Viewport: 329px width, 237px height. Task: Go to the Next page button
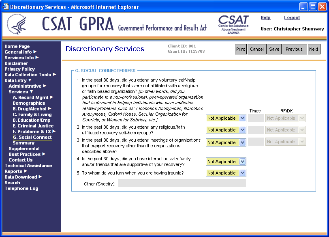(314, 49)
